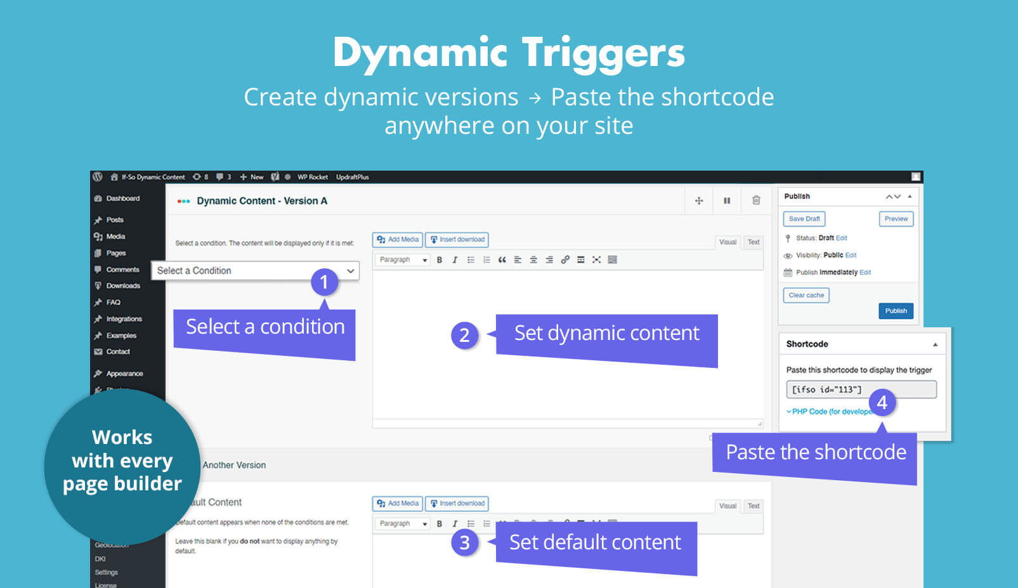1018x588 pixels.
Task: Insert a blockquote in Version A editor
Action: pos(502,259)
